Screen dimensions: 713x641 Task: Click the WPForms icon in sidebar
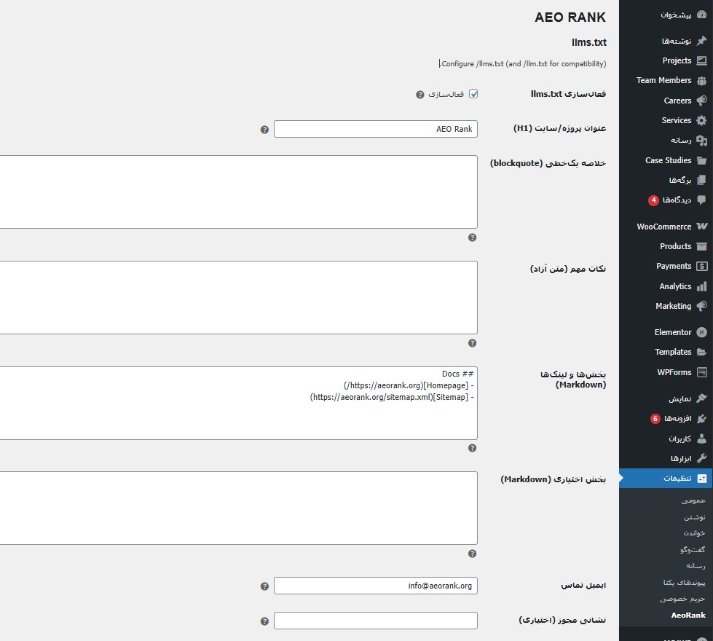click(x=701, y=372)
